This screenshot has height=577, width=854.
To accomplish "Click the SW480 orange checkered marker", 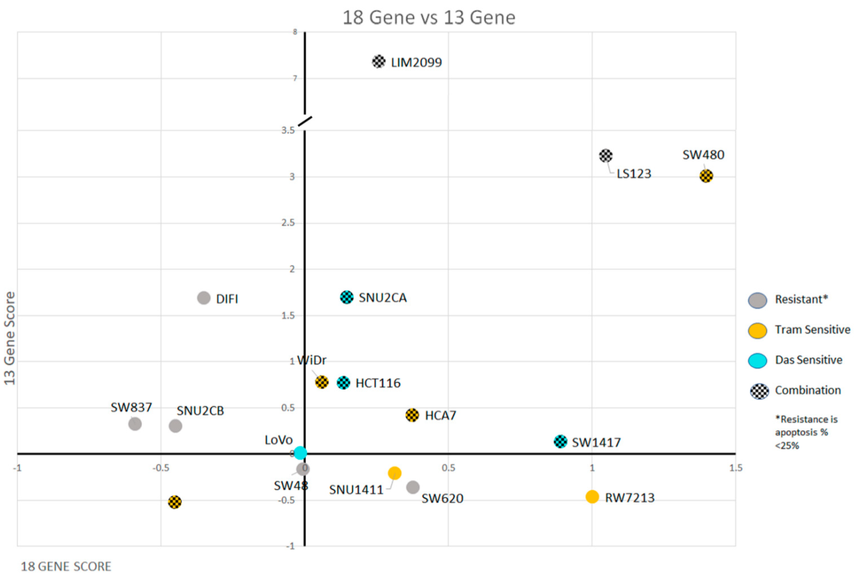I will coord(706,176).
